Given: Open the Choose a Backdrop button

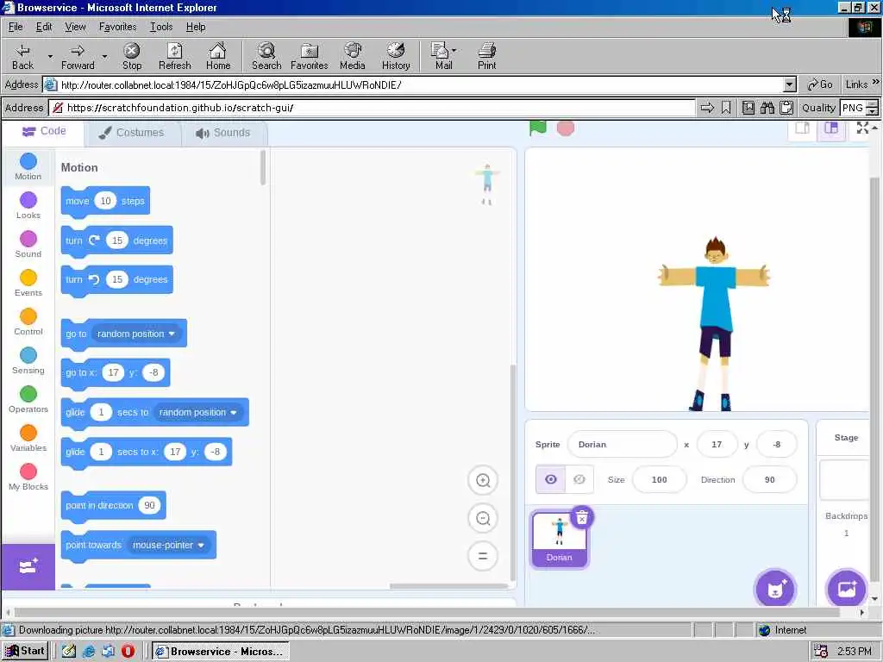Looking at the screenshot, I should coord(847,590).
